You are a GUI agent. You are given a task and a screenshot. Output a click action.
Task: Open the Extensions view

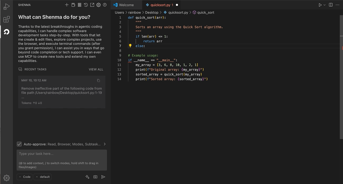coord(7,19)
